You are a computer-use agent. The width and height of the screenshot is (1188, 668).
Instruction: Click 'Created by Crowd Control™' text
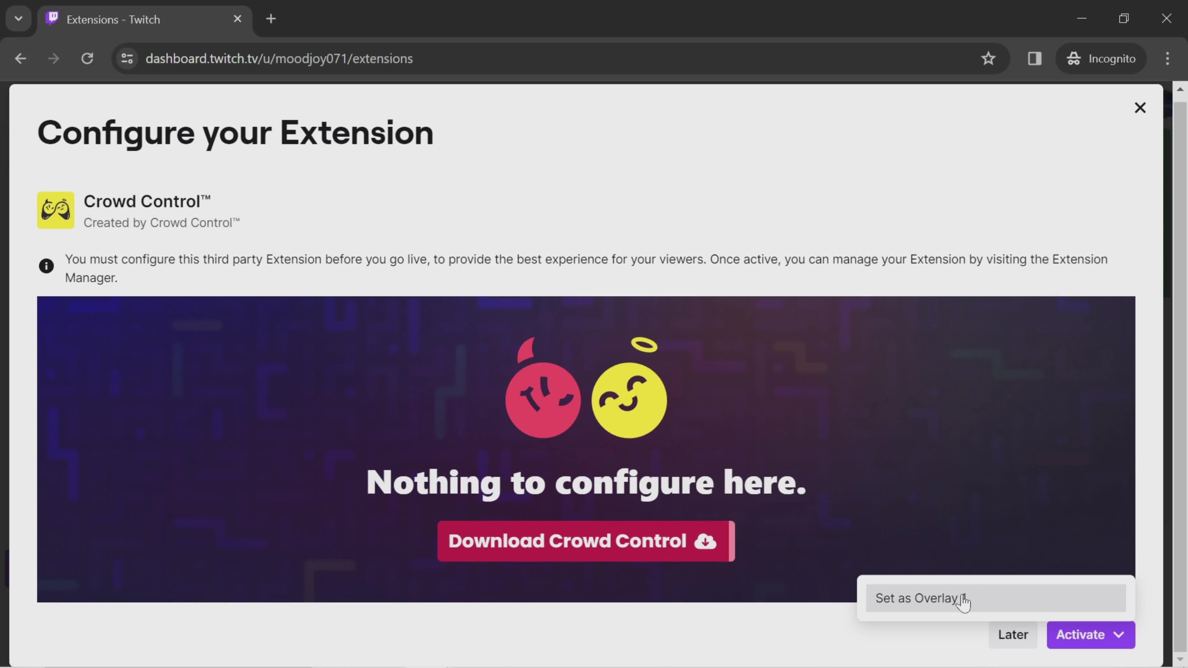point(161,223)
